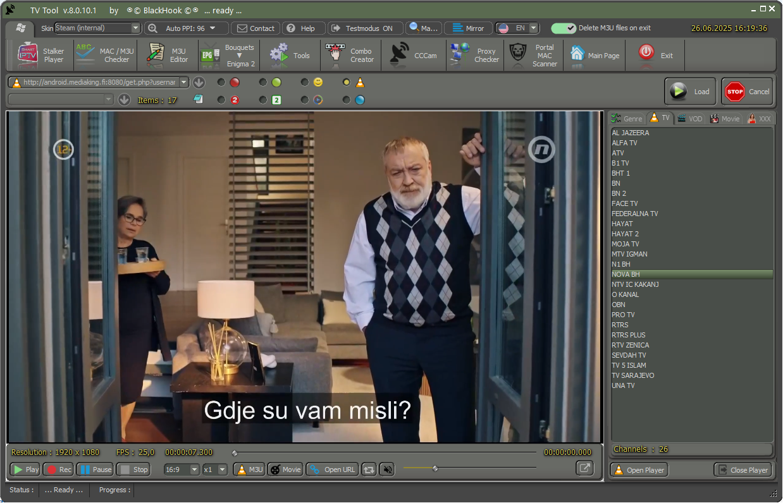Click the Open Player button

pos(639,470)
